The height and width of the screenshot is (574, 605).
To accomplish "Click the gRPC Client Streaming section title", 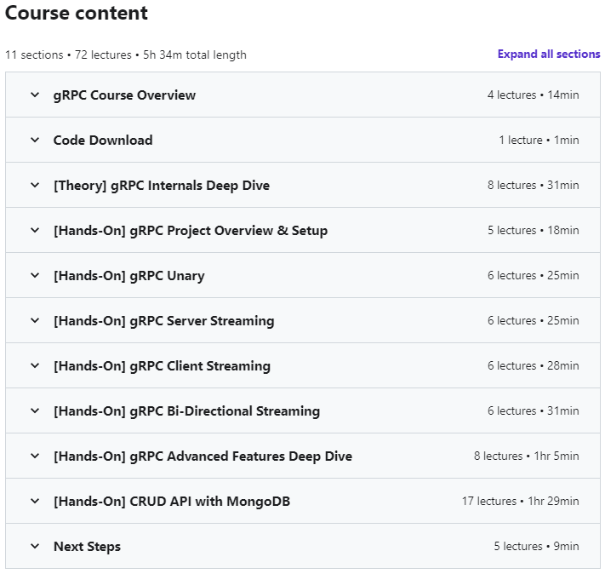I will (x=162, y=366).
